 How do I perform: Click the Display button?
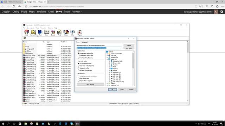(129, 45)
